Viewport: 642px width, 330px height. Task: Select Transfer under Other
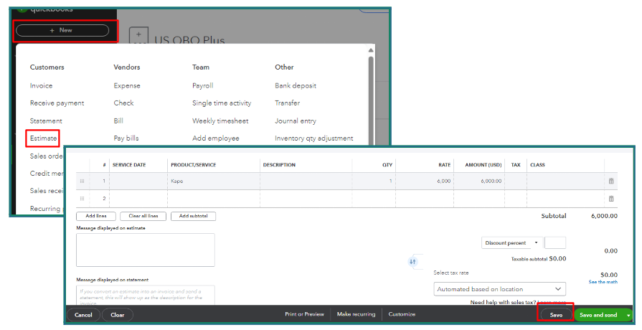(288, 103)
